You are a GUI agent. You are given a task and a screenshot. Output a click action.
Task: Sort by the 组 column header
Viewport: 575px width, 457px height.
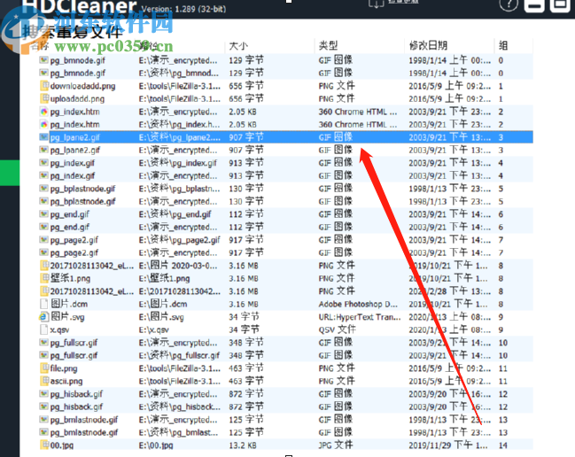[x=503, y=46]
